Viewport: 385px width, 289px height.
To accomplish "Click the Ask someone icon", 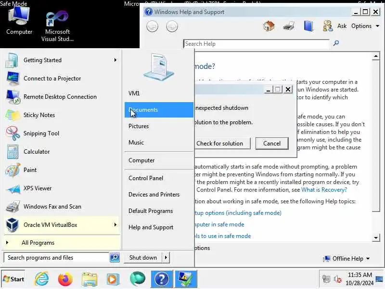I will point(328,26).
